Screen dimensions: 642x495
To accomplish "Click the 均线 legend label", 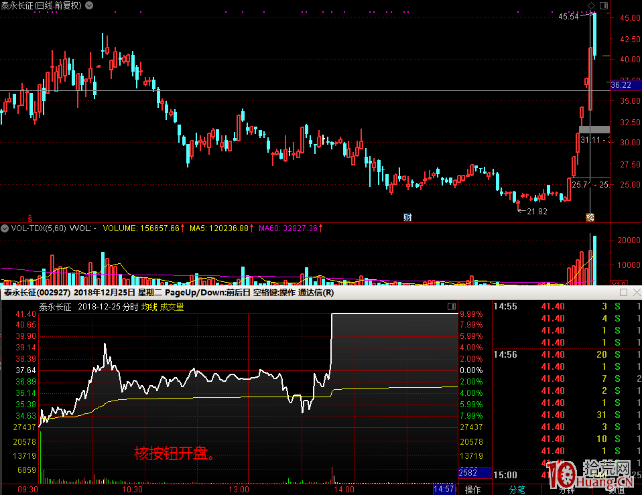I will [149, 307].
